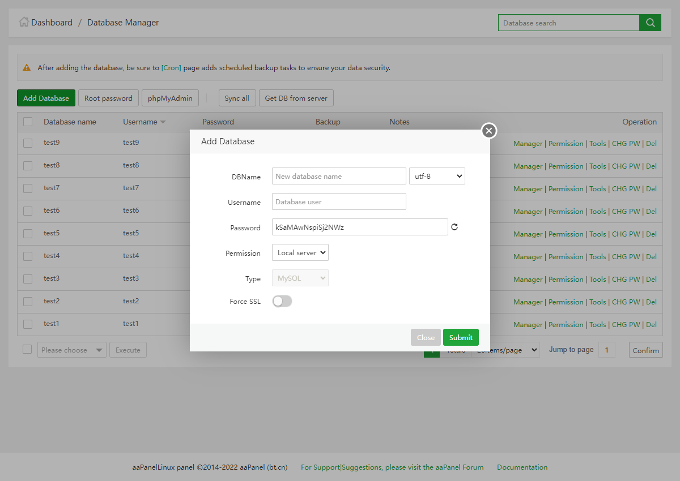Open the Please choose batch dropdown
The image size is (680, 481).
click(72, 350)
